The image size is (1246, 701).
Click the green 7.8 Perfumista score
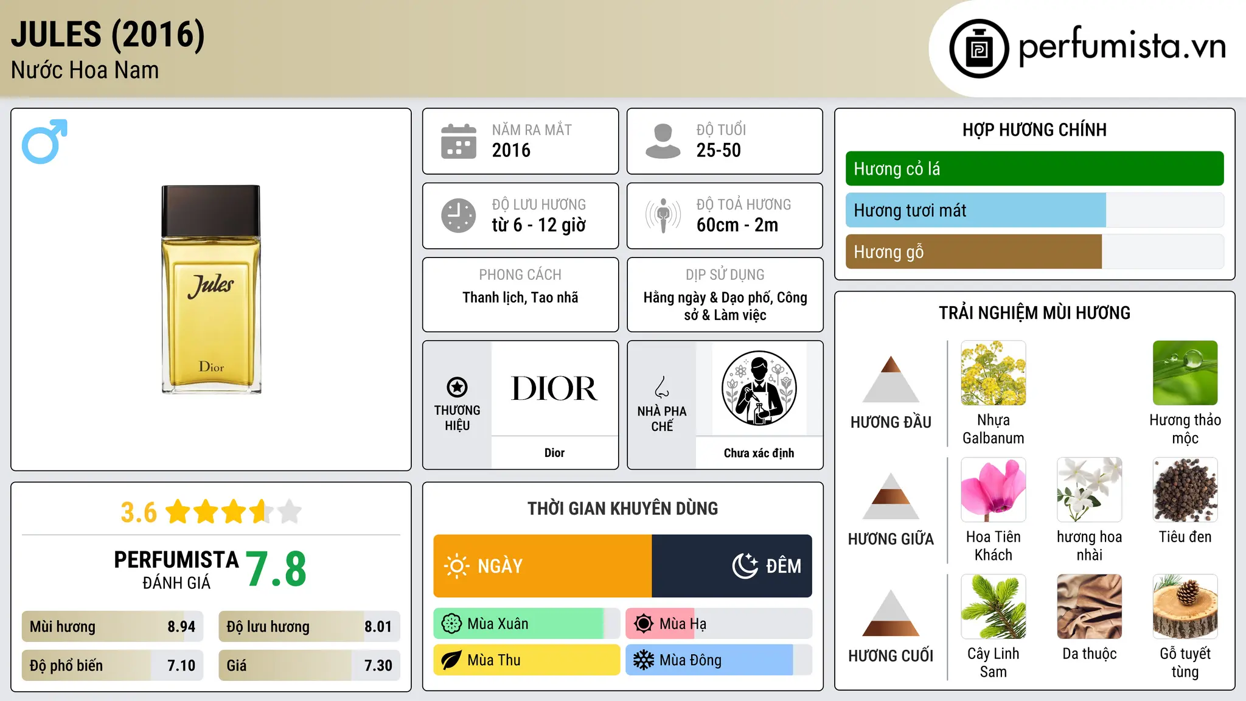tap(276, 569)
